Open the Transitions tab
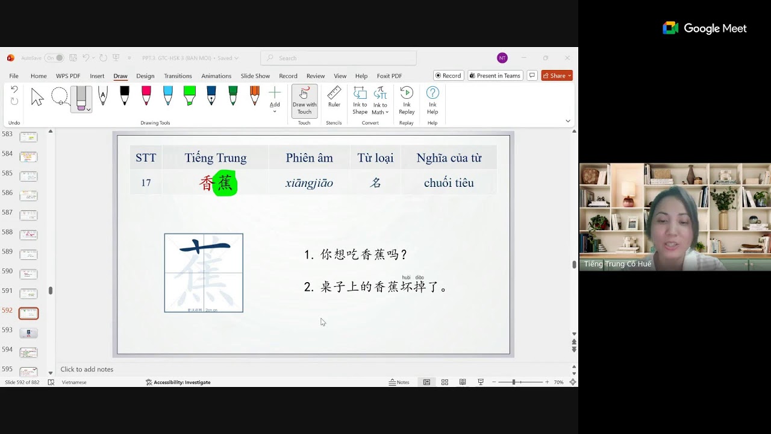This screenshot has height=434, width=771. 178,76
